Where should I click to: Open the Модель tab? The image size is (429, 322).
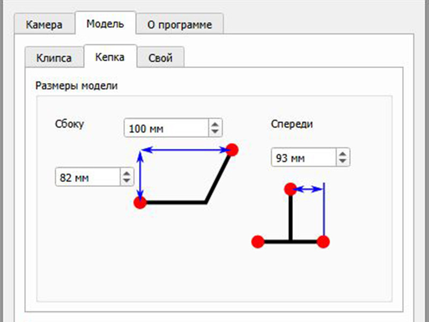tap(105, 24)
